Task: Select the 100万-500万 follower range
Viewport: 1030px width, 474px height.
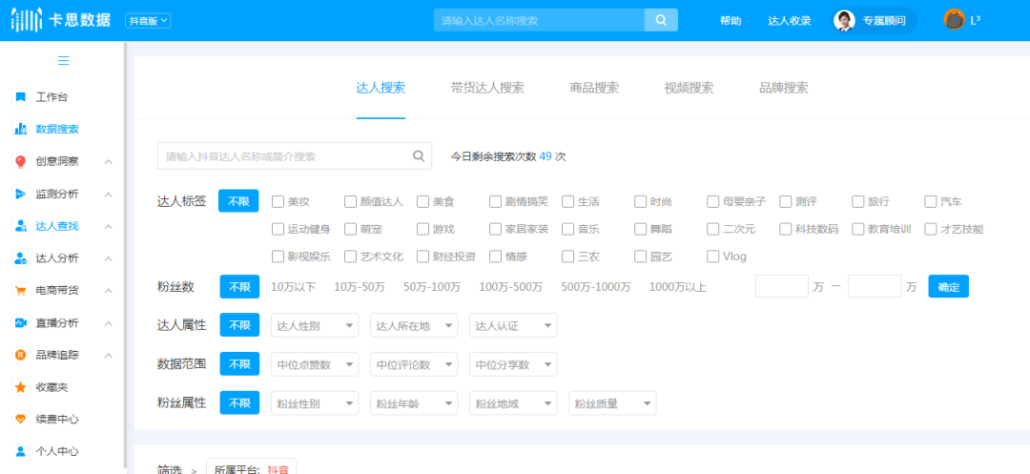Action: tap(511, 287)
